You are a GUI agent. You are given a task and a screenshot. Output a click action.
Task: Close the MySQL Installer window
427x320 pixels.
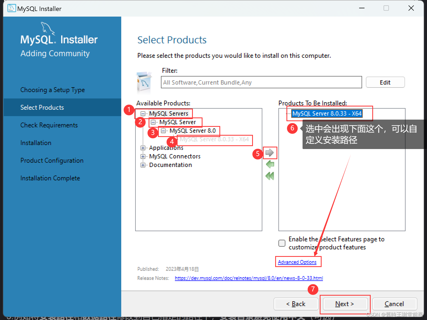click(x=411, y=8)
